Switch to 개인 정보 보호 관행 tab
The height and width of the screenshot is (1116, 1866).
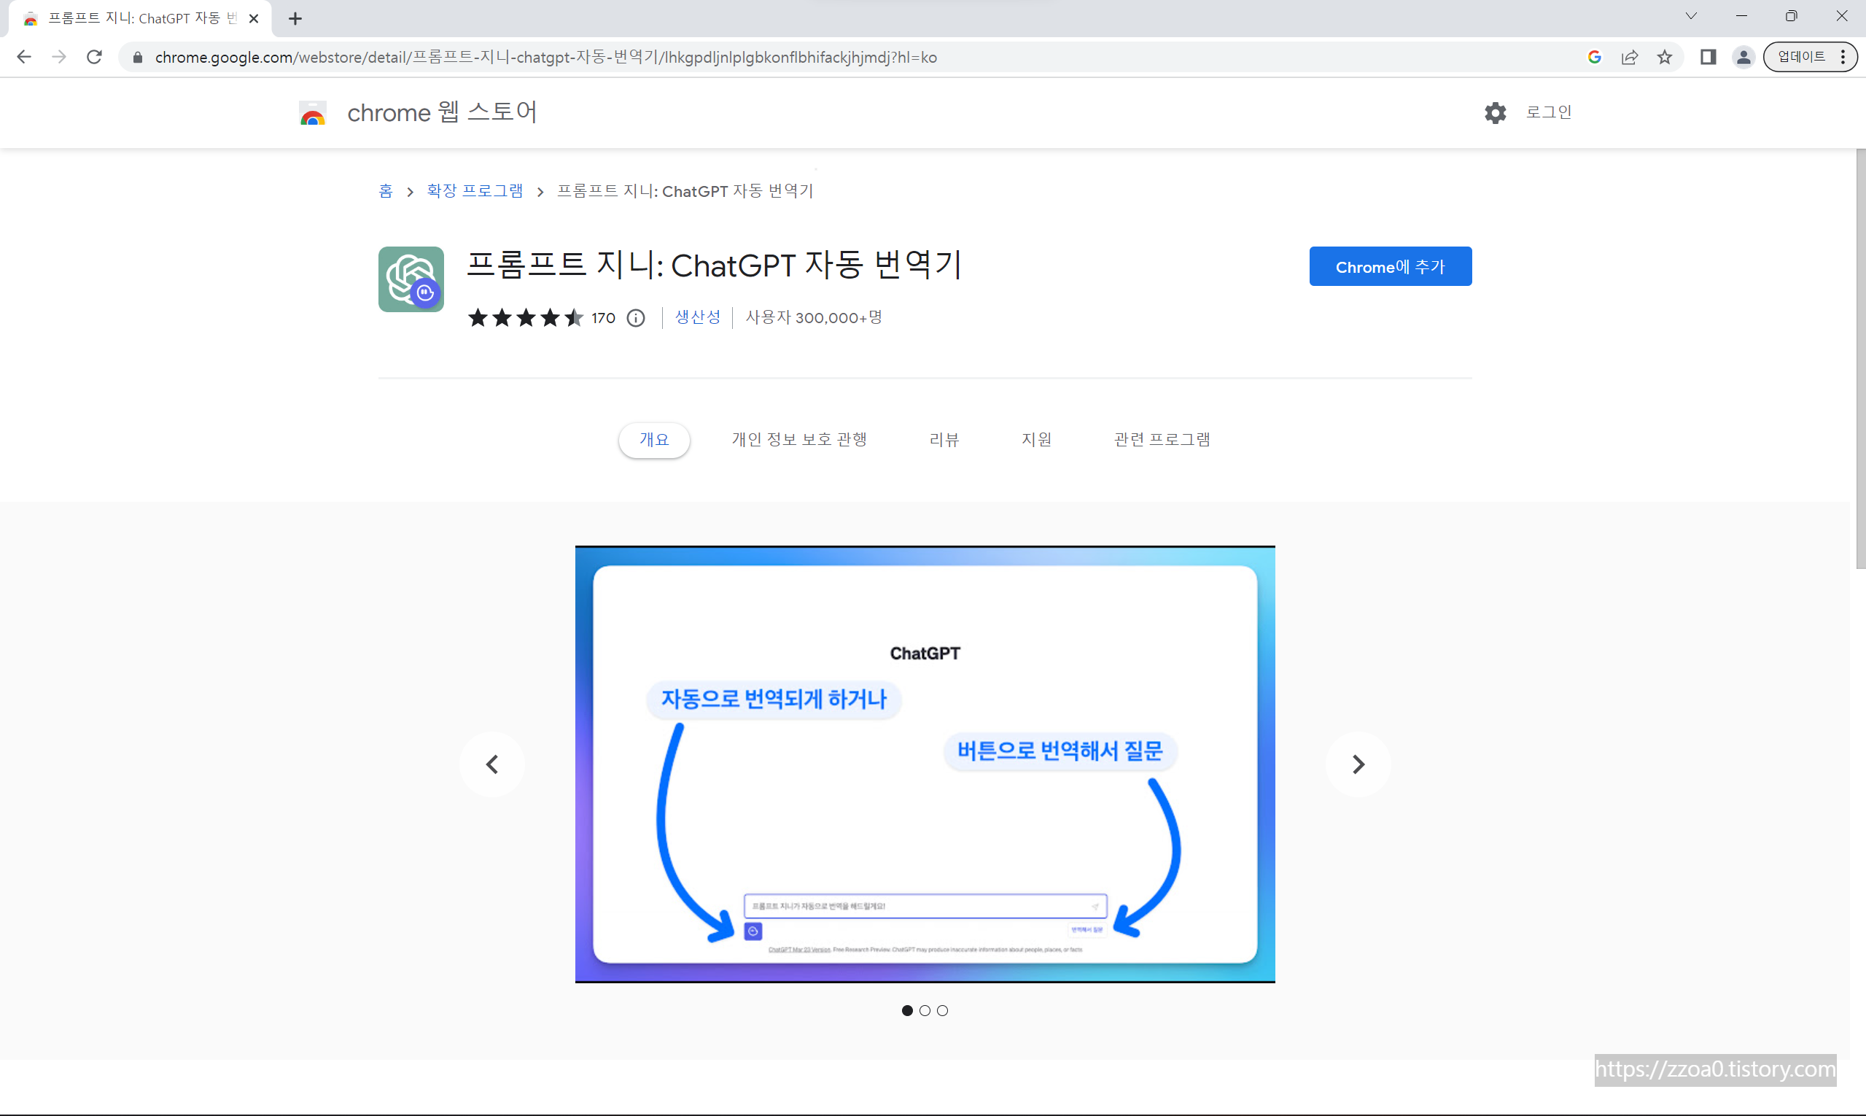pos(799,440)
